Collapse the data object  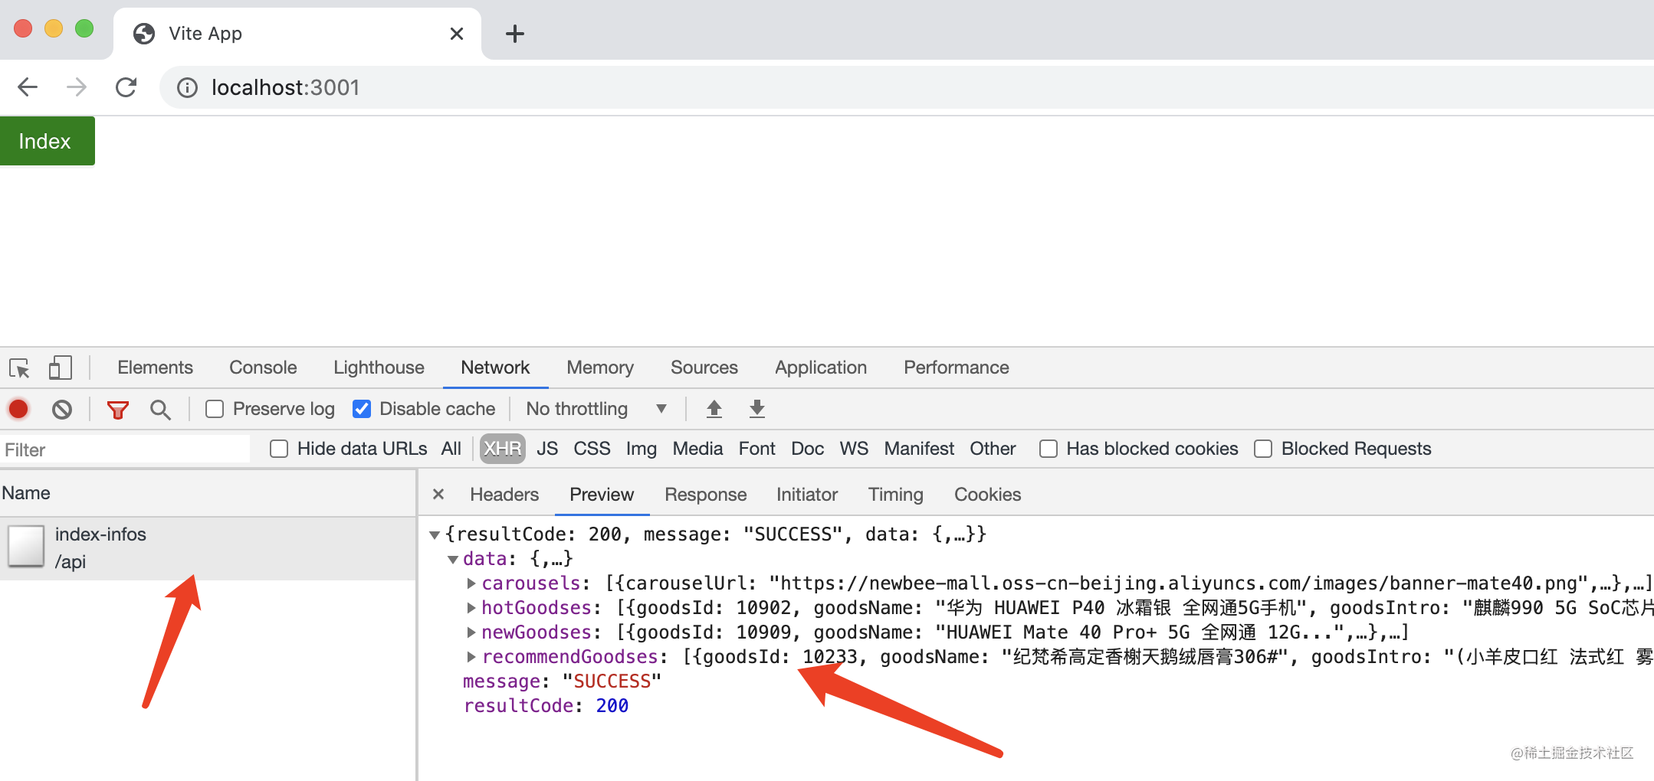pos(453,560)
